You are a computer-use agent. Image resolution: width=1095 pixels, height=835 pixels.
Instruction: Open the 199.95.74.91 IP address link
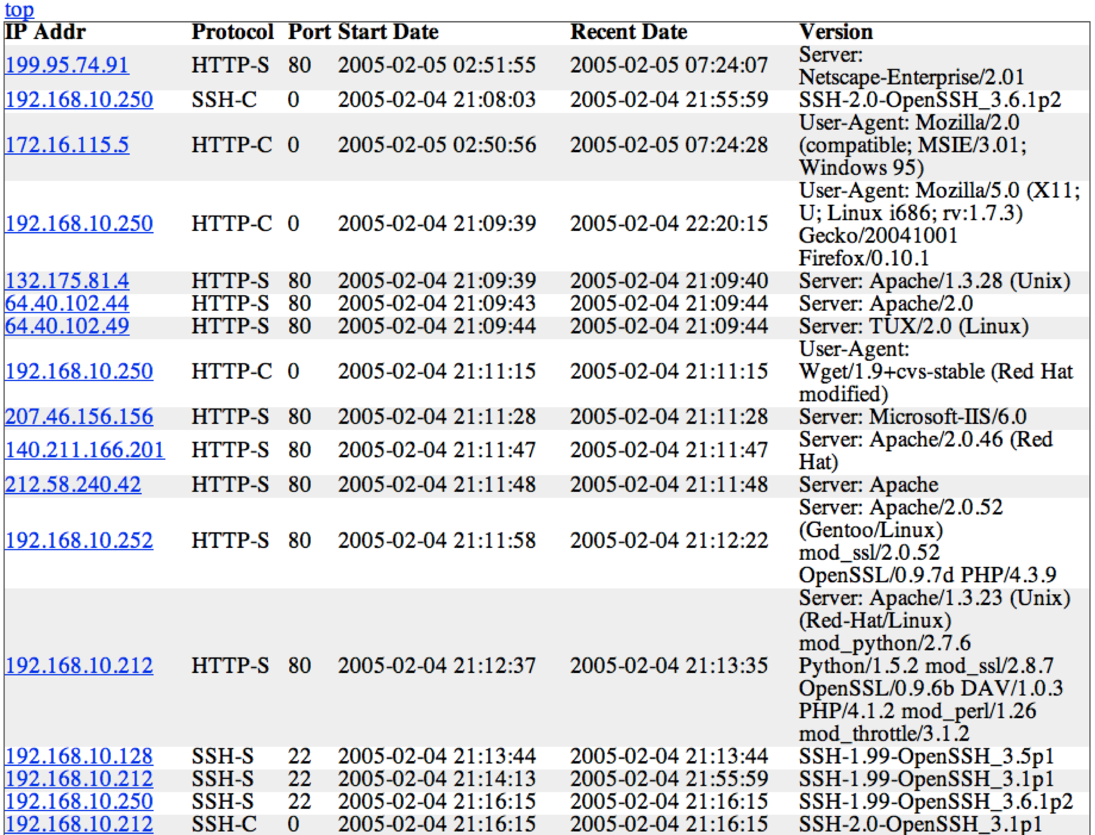point(67,65)
